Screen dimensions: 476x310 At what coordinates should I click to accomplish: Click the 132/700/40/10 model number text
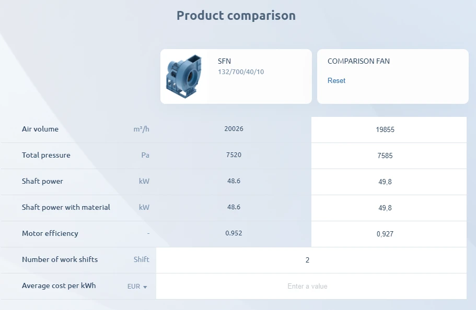tap(241, 71)
